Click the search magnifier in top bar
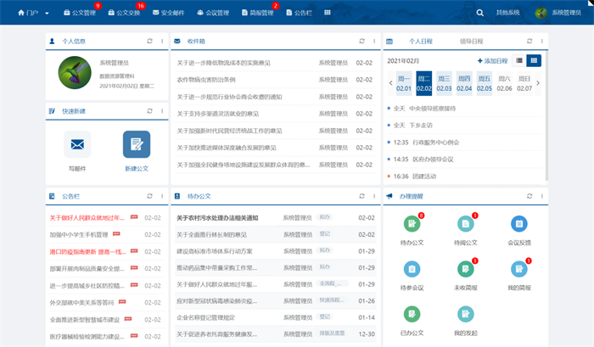 coord(481,13)
